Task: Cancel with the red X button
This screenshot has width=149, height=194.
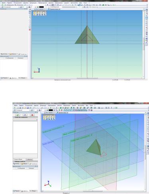Action: pyautogui.click(x=32, y=115)
